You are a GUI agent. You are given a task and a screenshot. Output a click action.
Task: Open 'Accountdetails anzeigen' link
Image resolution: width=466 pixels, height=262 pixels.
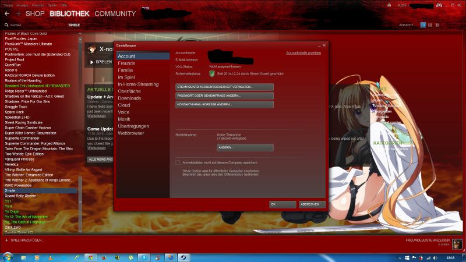coord(303,52)
